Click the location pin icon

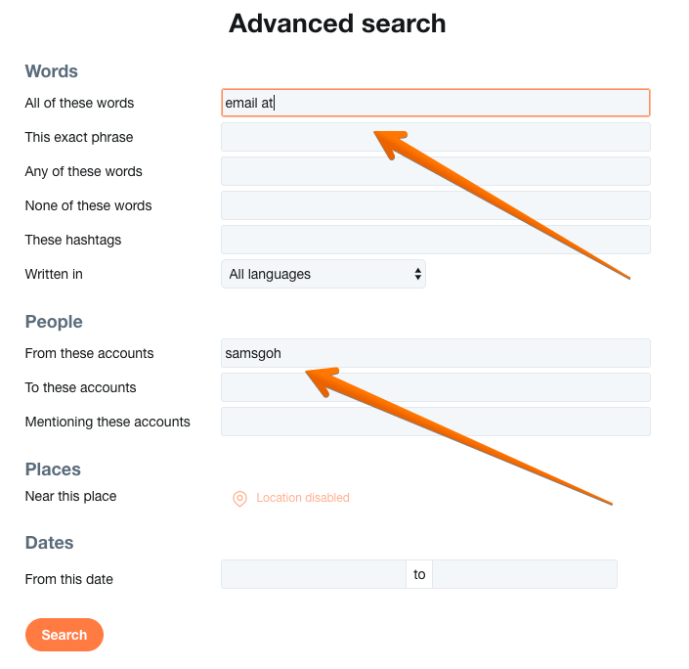(x=239, y=499)
